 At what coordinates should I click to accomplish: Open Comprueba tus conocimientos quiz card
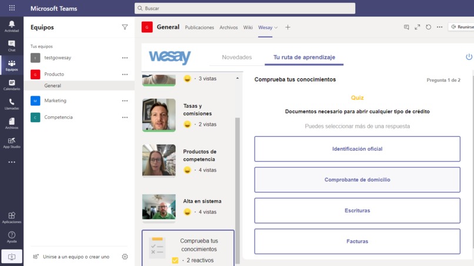tap(188, 248)
